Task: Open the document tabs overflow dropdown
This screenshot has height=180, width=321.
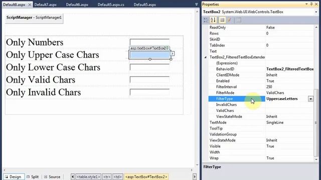Action: tap(196, 4)
